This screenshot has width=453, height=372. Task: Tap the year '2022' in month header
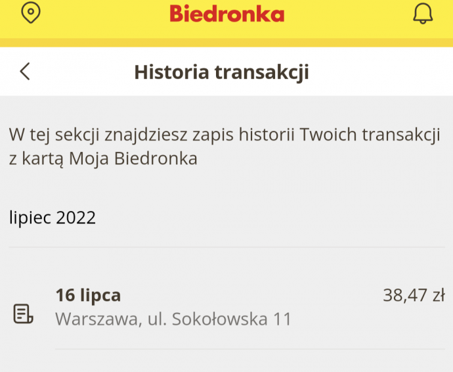(x=76, y=218)
